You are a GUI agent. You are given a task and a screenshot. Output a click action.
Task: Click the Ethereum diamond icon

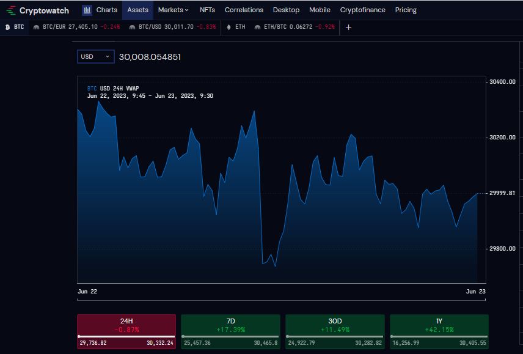tap(229, 28)
